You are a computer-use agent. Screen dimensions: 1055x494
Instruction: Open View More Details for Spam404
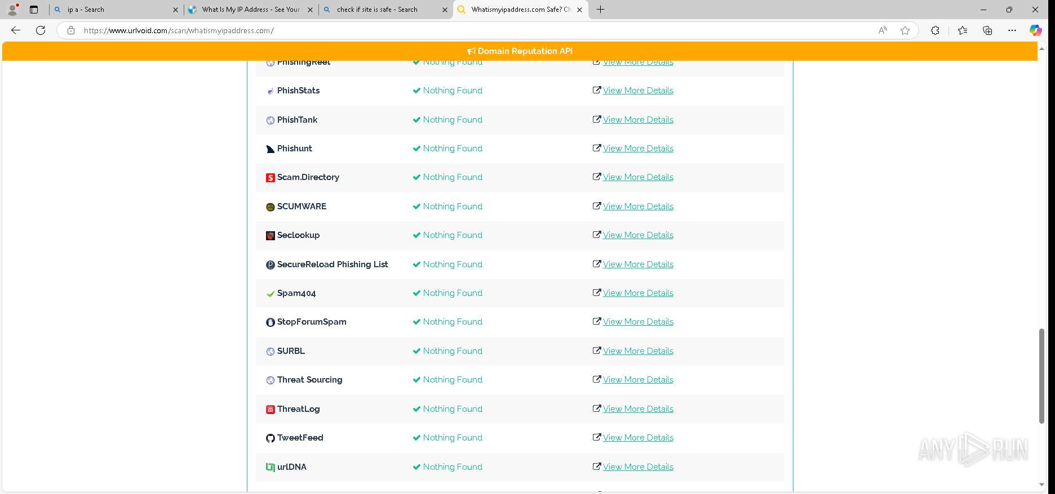coord(638,293)
